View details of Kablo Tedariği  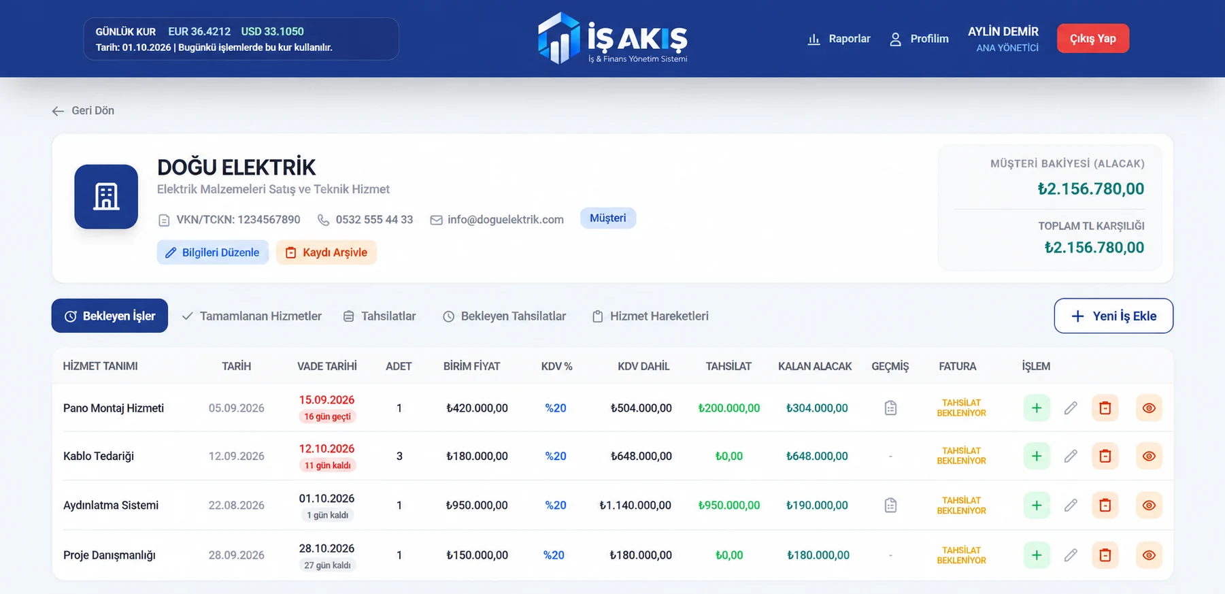(1149, 456)
